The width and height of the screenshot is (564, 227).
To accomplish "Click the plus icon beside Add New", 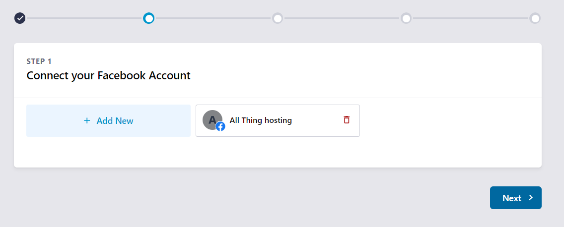I will pyautogui.click(x=87, y=120).
